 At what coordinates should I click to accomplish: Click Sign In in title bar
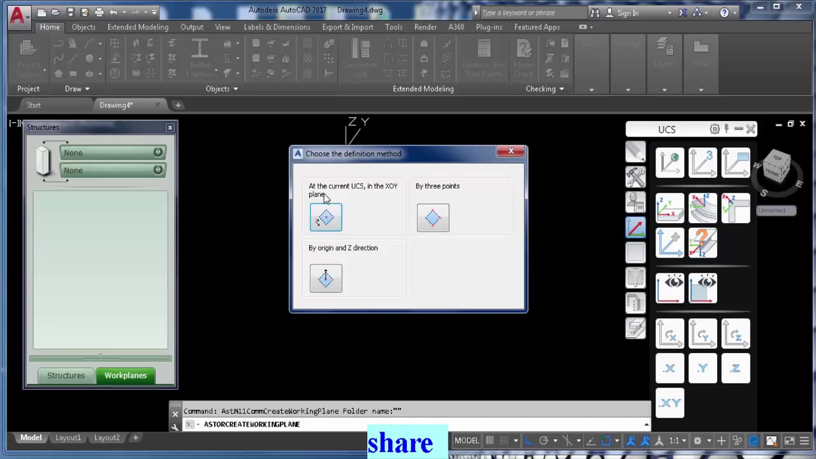point(627,13)
